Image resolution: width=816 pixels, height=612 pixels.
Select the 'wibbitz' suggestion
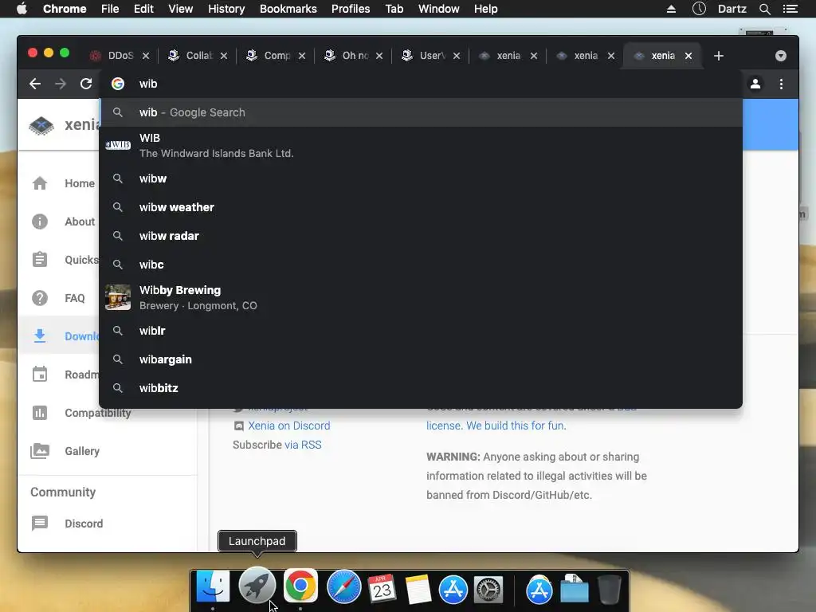tap(421, 388)
